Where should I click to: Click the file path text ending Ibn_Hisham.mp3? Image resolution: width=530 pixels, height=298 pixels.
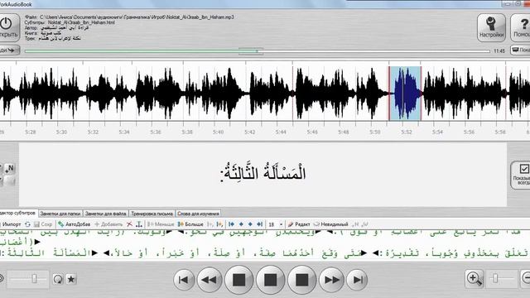pos(137,17)
